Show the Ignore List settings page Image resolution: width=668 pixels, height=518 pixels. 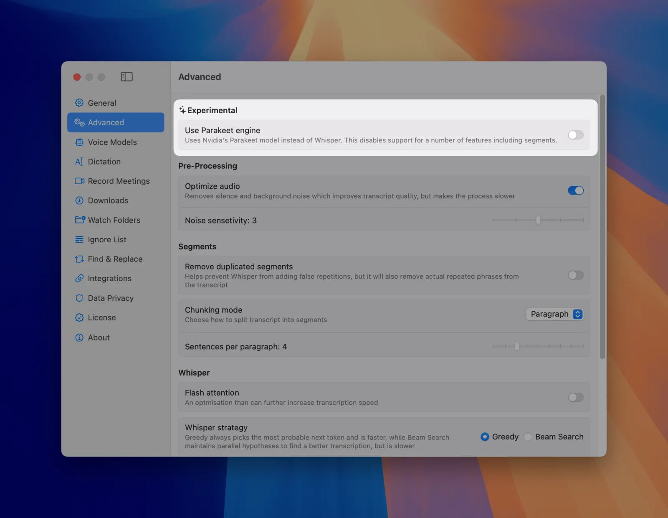116,239
